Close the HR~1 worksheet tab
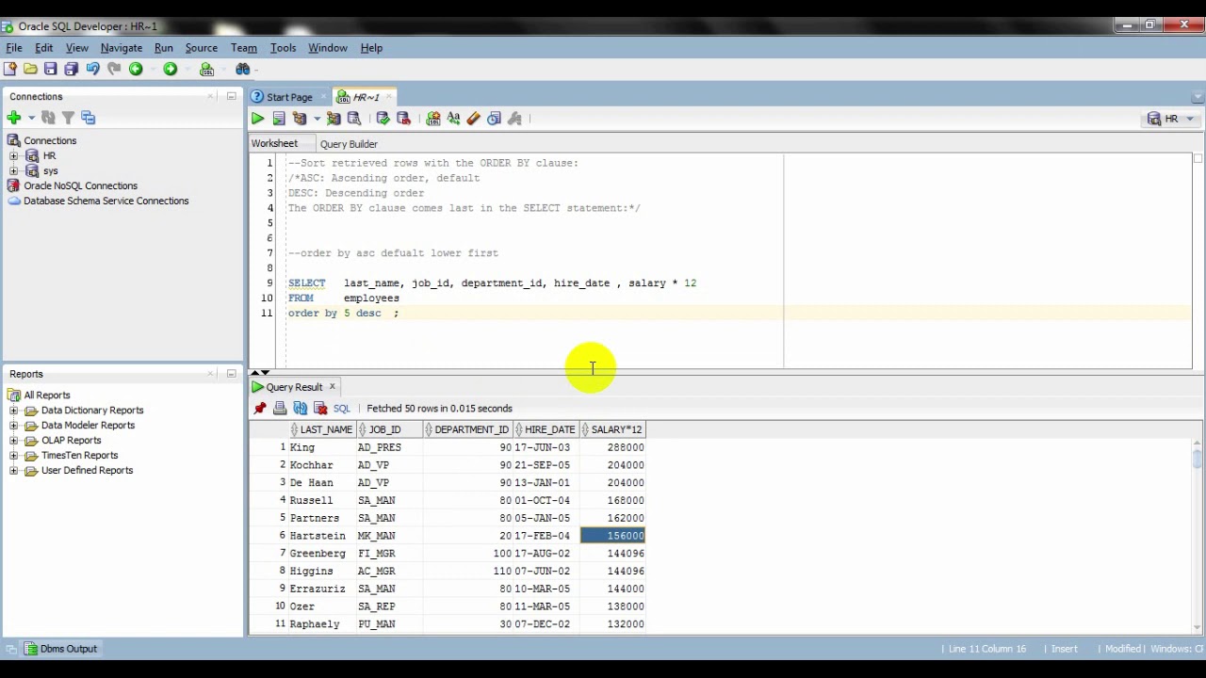This screenshot has height=678, width=1206. tap(390, 97)
